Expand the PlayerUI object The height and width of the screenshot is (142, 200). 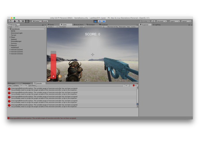10,45
